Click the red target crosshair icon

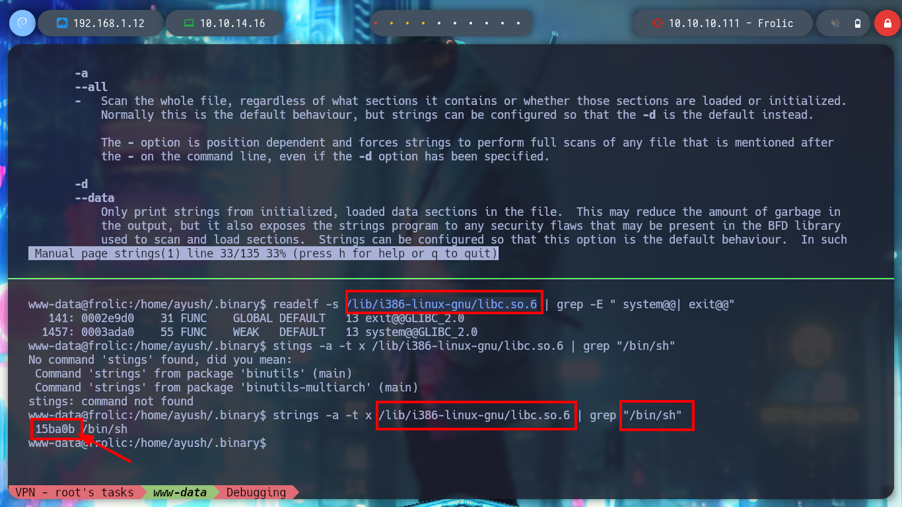click(657, 23)
